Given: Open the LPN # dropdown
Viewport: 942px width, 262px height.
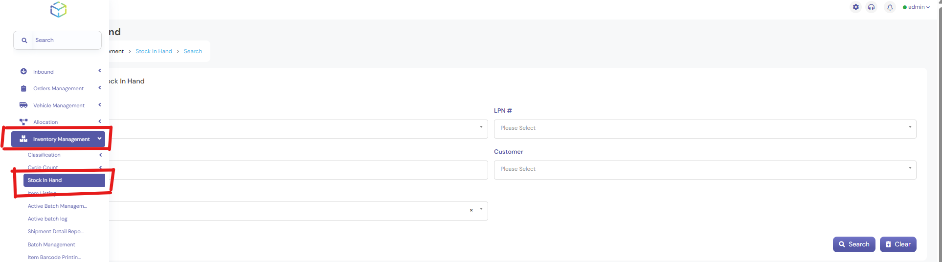Looking at the screenshot, I should [704, 128].
